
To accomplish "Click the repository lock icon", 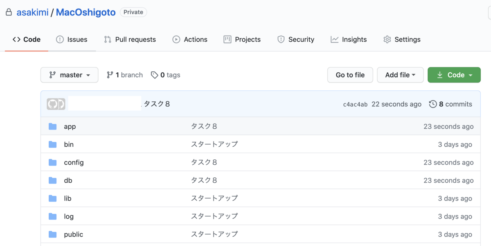I will click(9, 12).
